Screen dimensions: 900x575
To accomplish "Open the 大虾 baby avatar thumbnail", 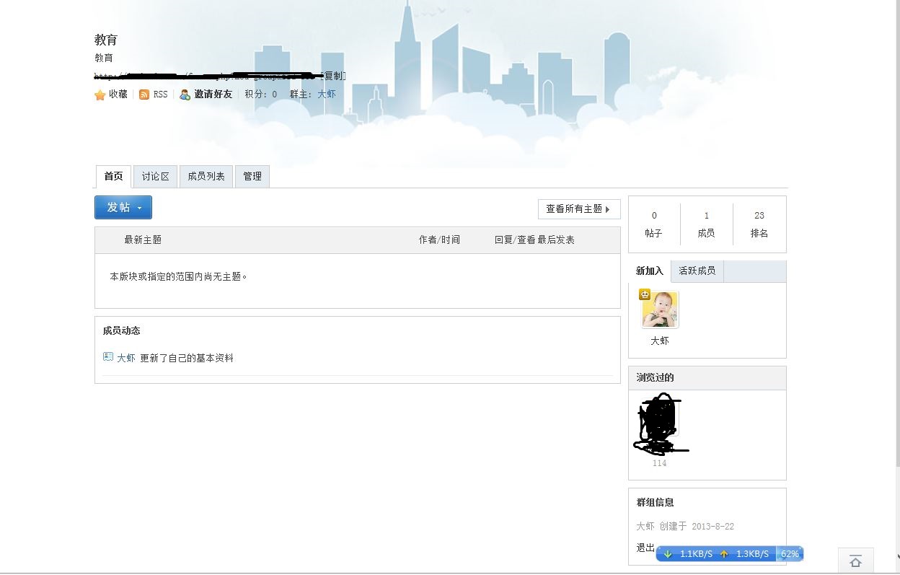I will 661,310.
